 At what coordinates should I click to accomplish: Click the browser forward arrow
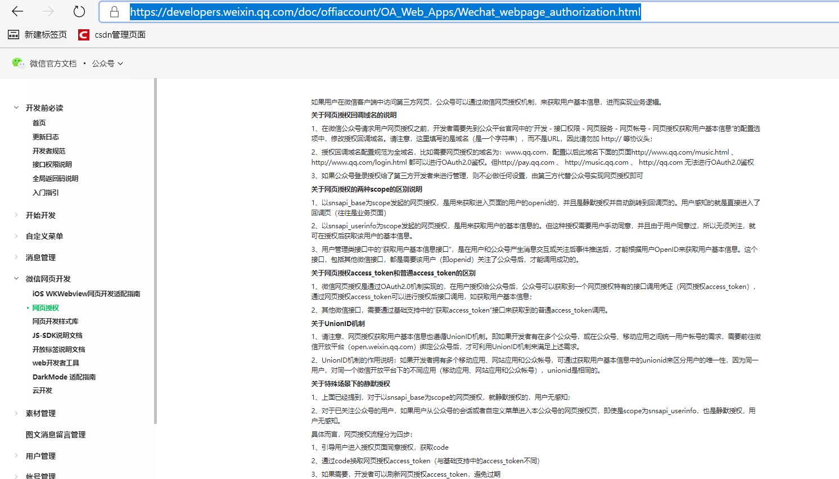pos(48,11)
